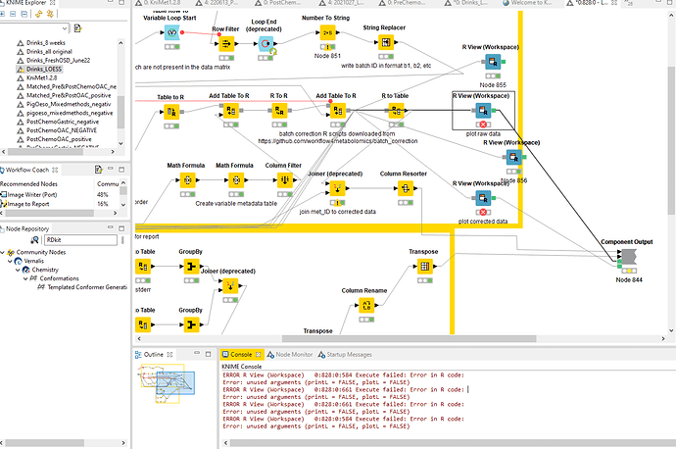
Task: Click the Workflow Coach toolbar document icon
Action: tap(98, 170)
